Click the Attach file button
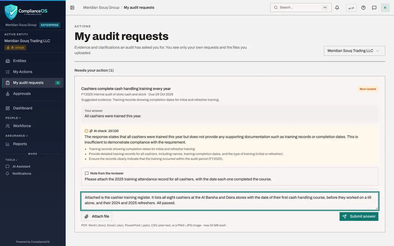 point(97,216)
